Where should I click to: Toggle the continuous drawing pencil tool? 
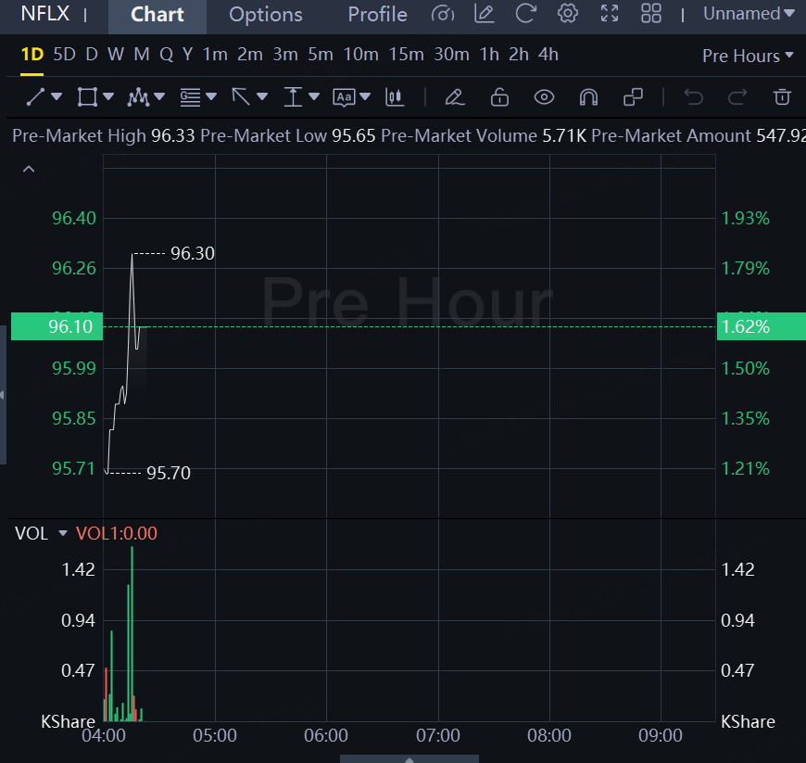click(454, 96)
